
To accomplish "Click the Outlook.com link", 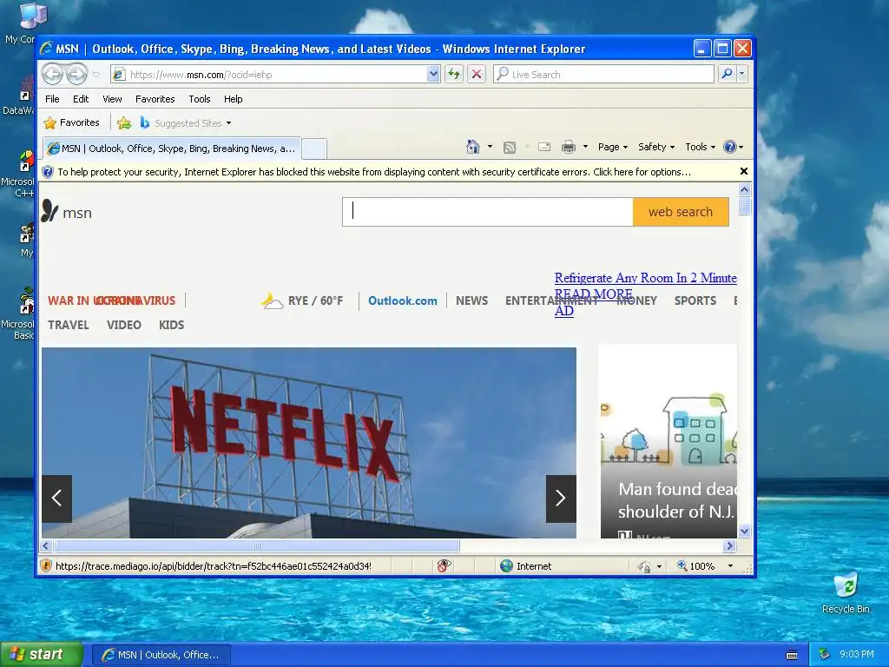I will [x=403, y=300].
